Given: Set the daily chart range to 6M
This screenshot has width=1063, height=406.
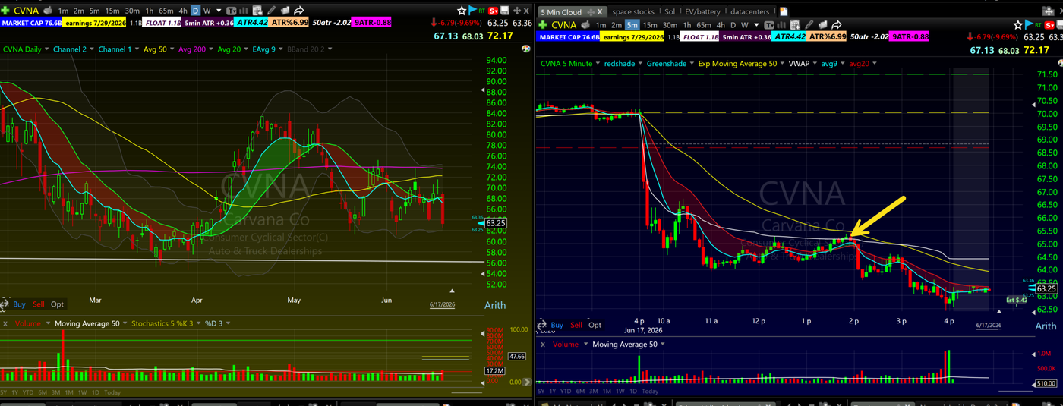Looking at the screenshot, I should 43,392.
